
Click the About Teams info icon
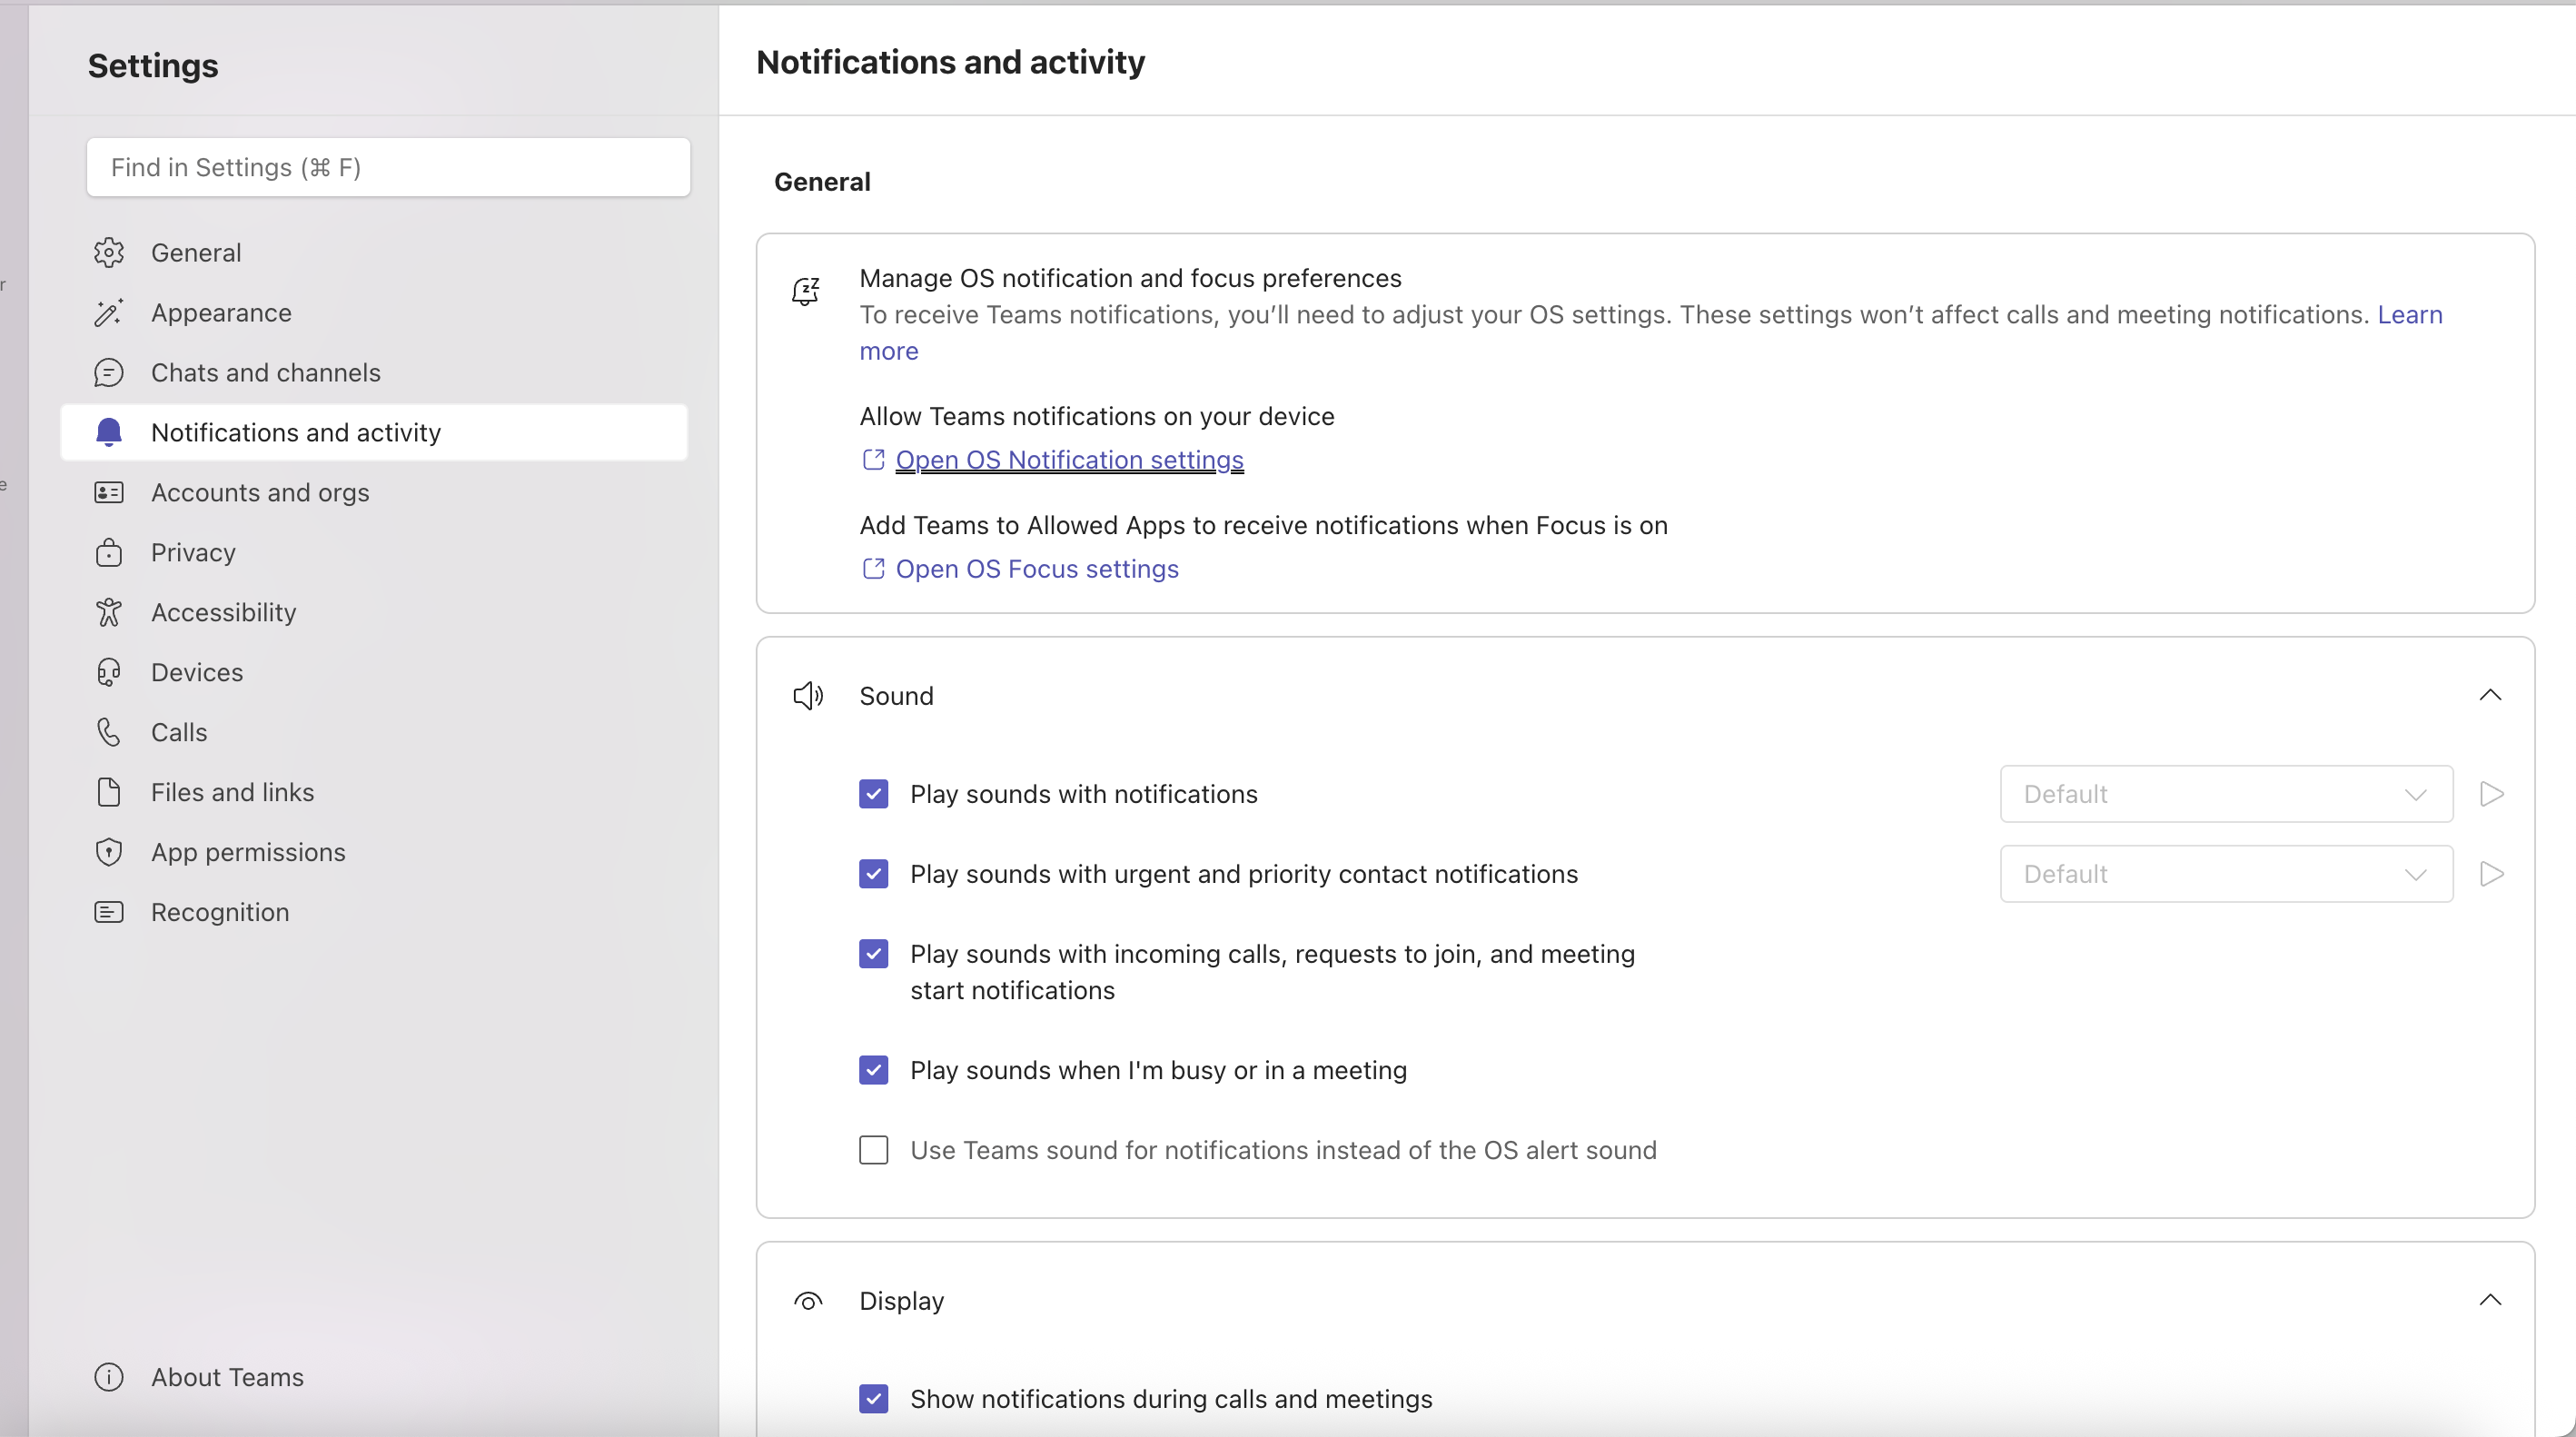point(108,1377)
